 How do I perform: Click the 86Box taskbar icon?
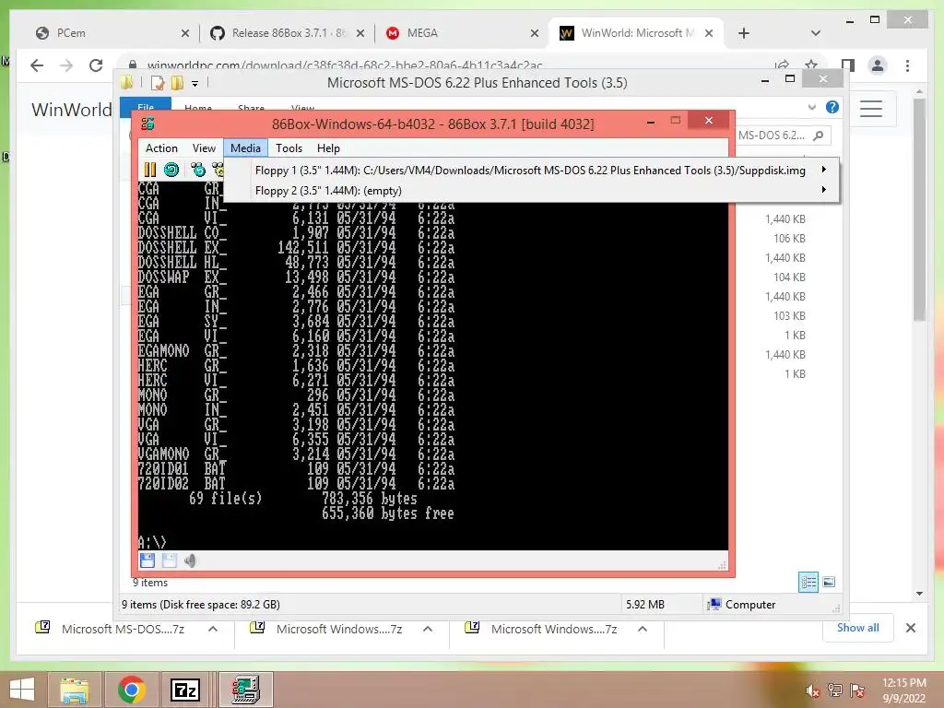[245, 690]
